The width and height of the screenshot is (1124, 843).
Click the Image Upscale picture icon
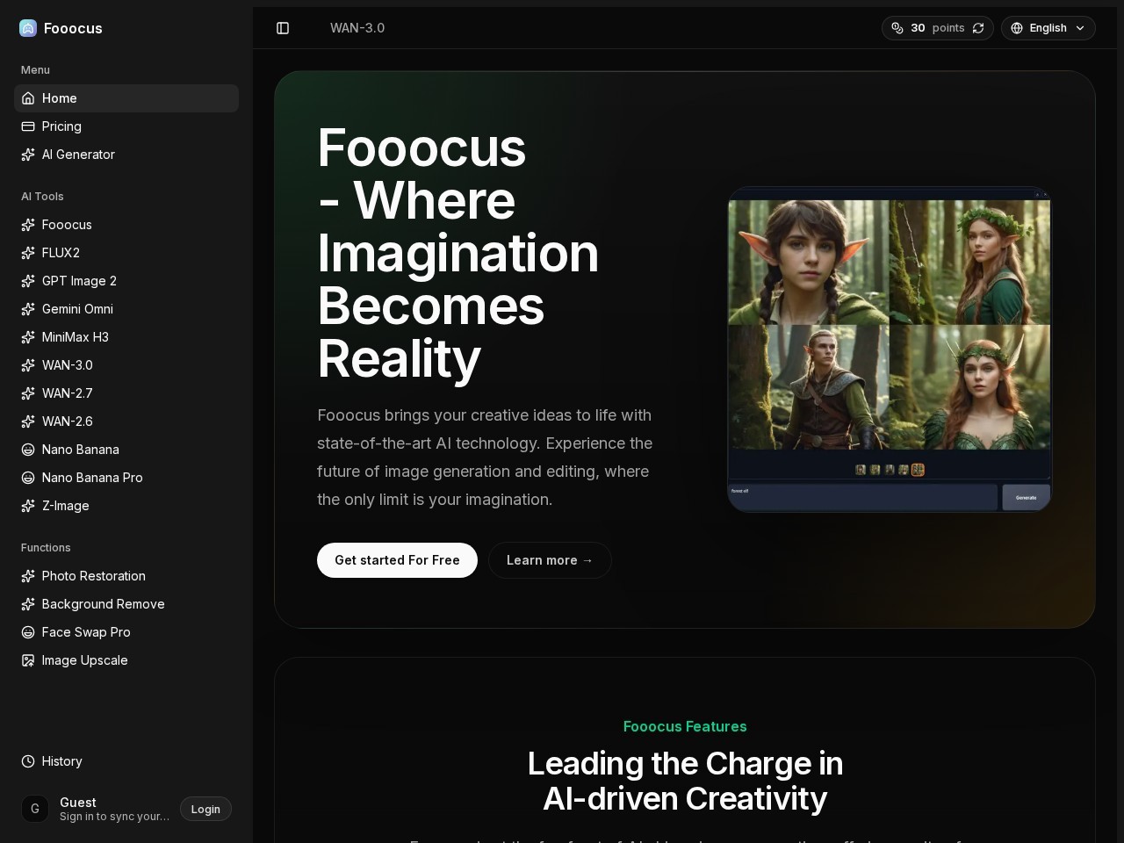pos(28,660)
